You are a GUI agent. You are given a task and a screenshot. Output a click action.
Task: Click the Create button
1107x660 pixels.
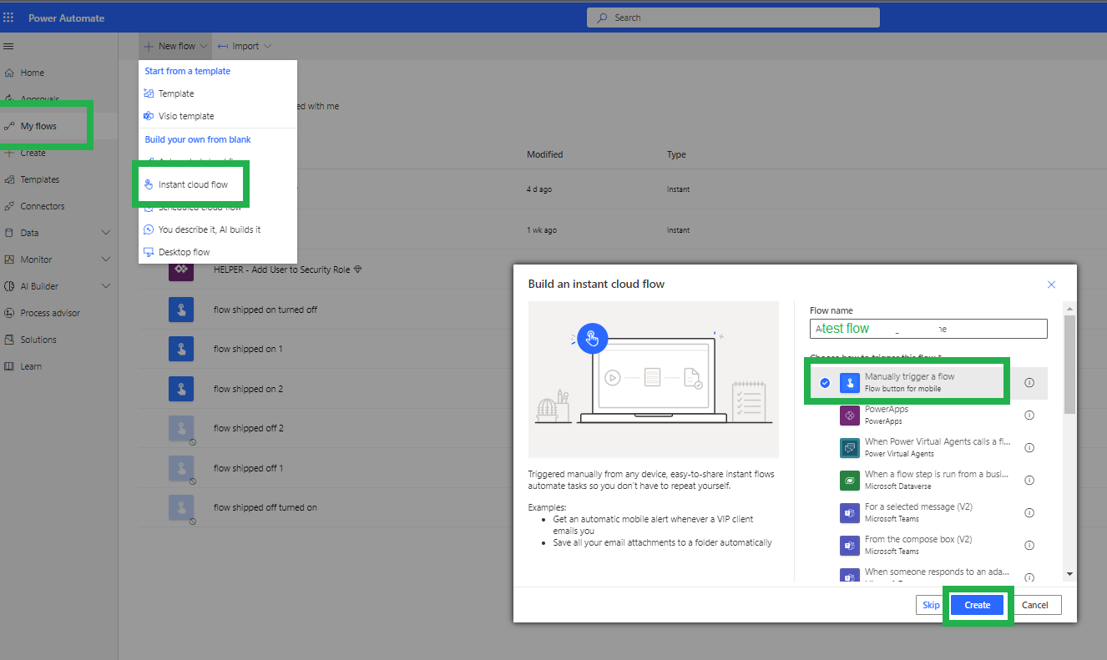click(x=977, y=604)
